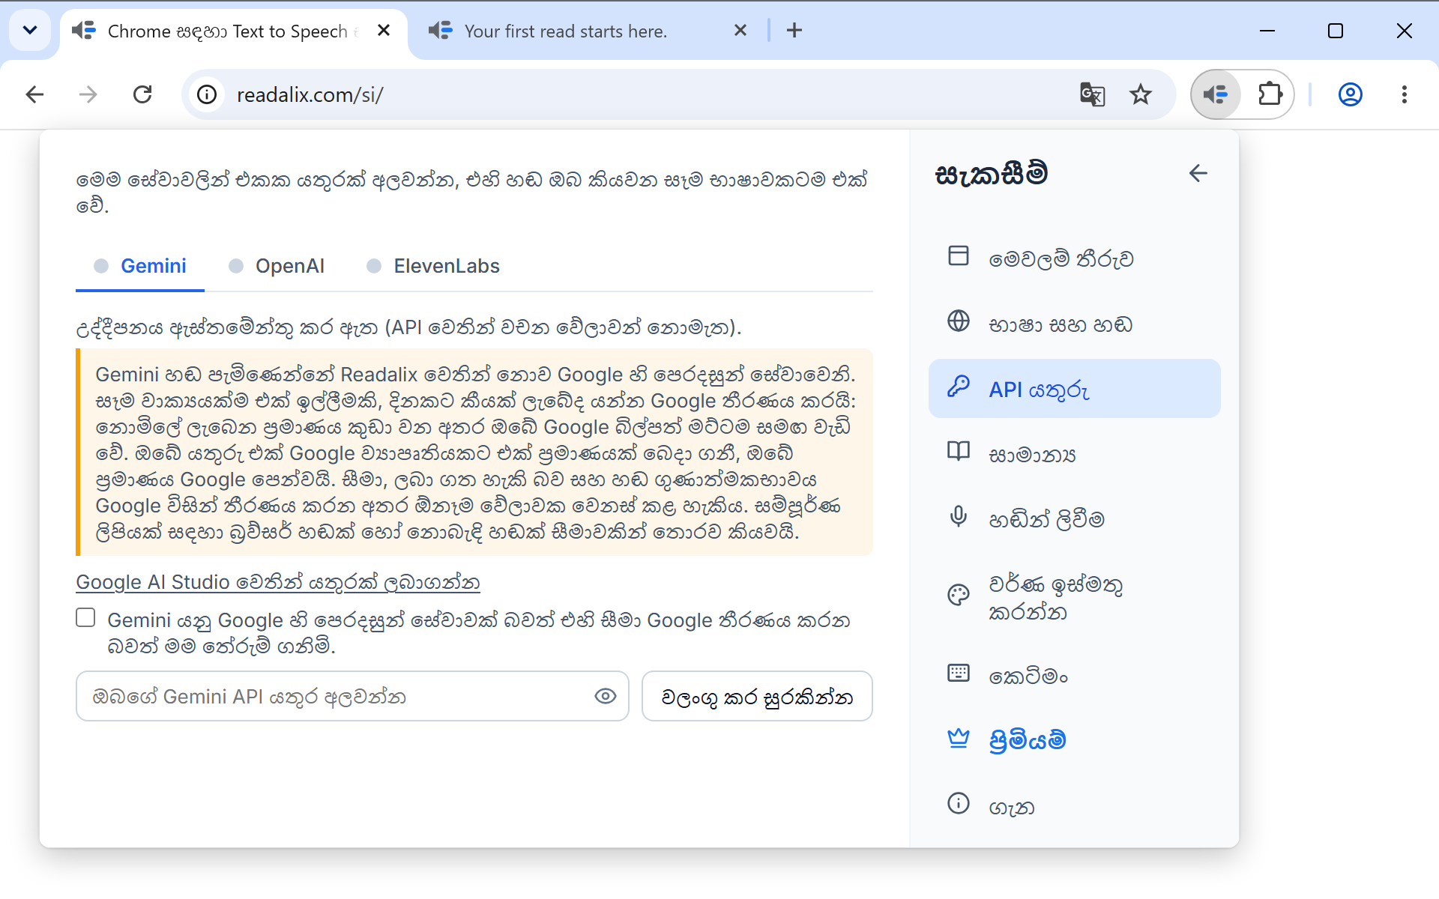Open Chrome three-dot menu
The image size is (1439, 899).
tap(1404, 94)
